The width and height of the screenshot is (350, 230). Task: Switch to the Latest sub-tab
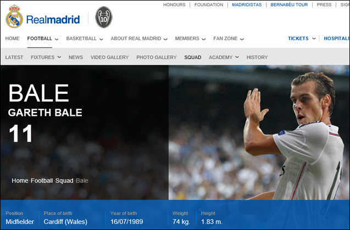tap(14, 57)
